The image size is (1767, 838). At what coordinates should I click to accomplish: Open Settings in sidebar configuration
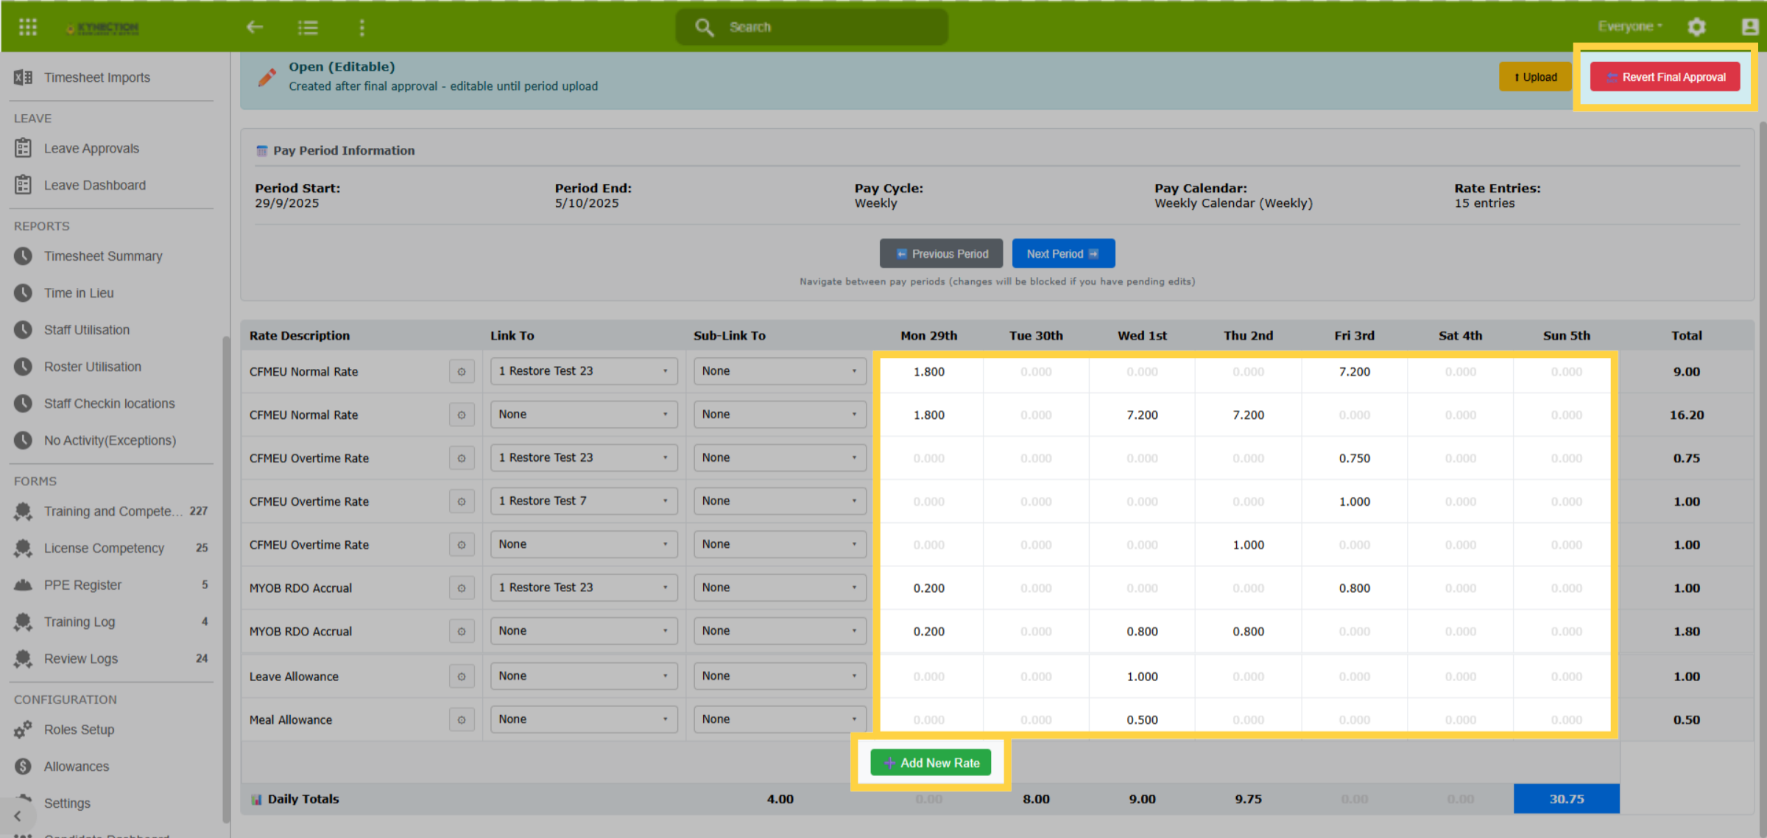click(x=67, y=803)
